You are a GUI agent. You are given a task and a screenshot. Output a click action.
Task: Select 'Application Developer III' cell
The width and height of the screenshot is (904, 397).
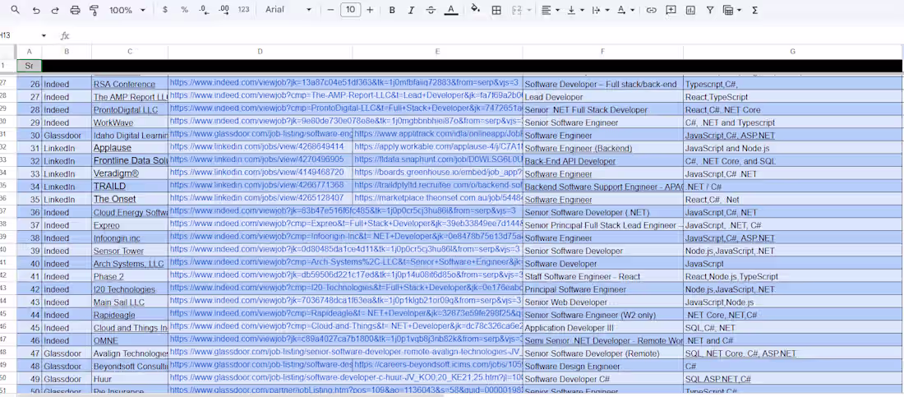602,328
